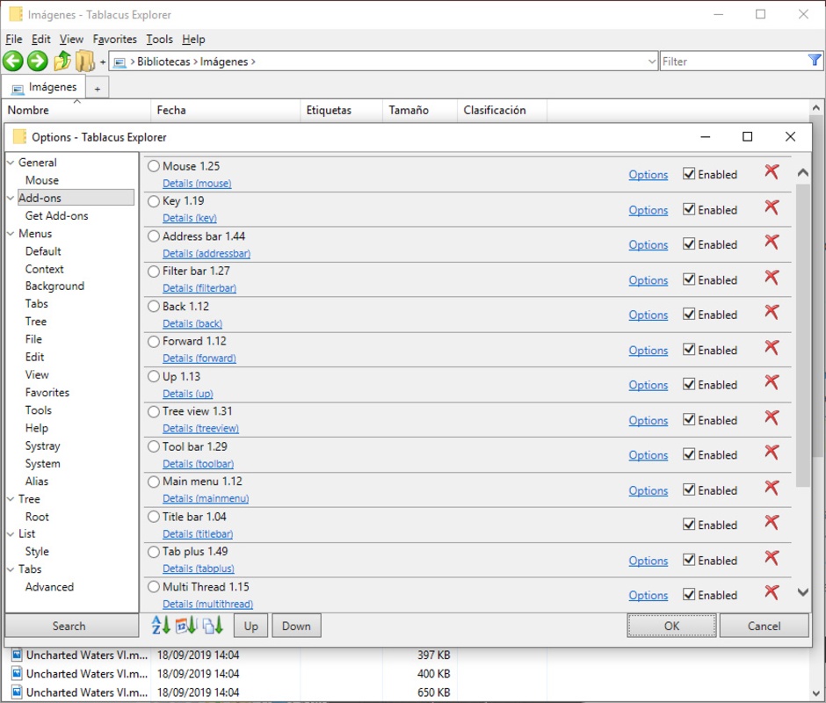826x703 pixels.
Task: Open Options link for Mouse 1.25
Action: (648, 175)
